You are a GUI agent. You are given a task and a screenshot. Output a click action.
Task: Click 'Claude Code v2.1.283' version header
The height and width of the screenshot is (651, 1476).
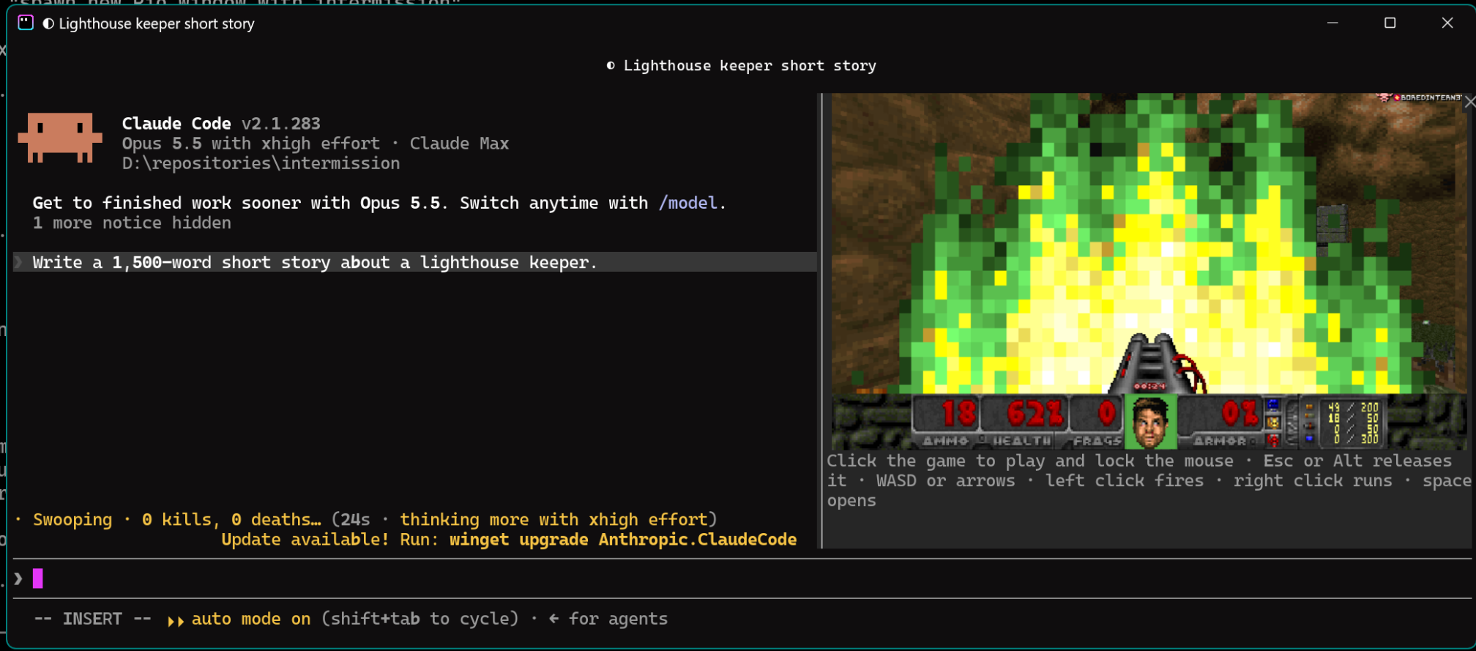point(221,123)
